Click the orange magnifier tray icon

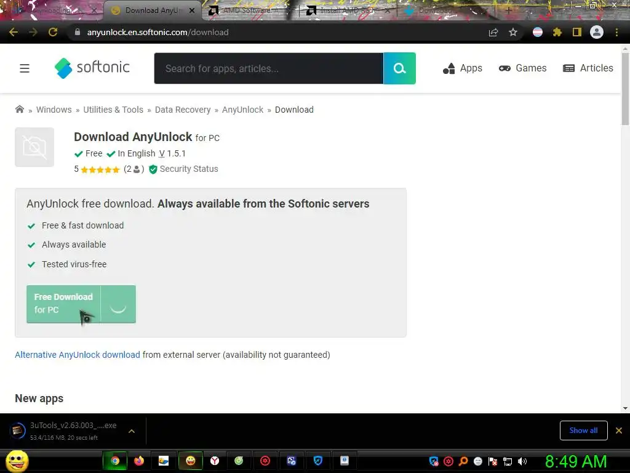pos(463,462)
